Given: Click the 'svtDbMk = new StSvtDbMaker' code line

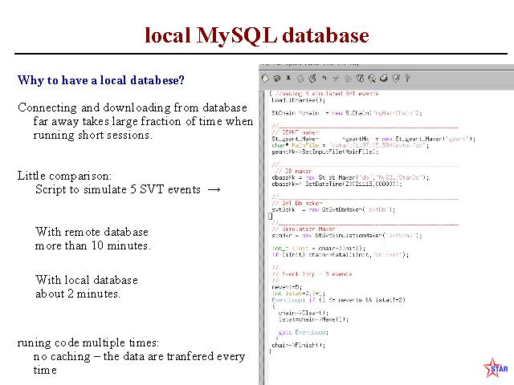Looking at the screenshot, I should 333,209.
